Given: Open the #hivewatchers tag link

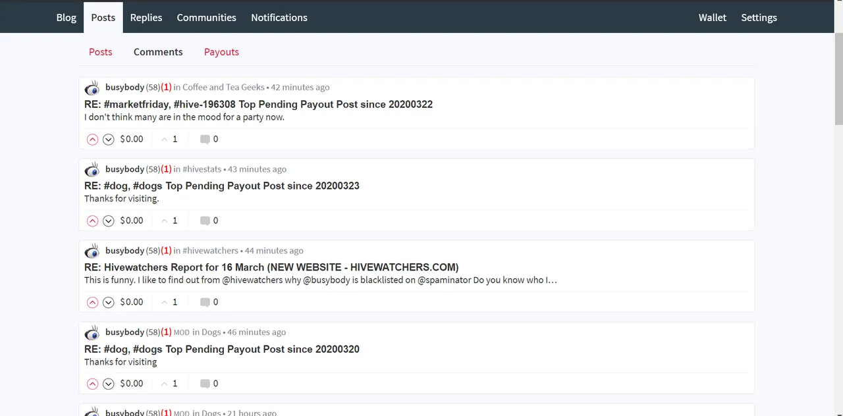Looking at the screenshot, I should coord(210,251).
